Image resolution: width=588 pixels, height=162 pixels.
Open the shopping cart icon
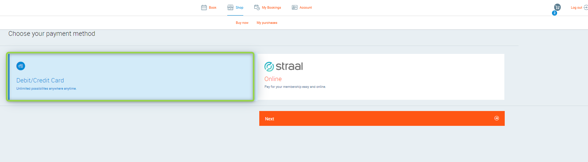[x=557, y=7]
